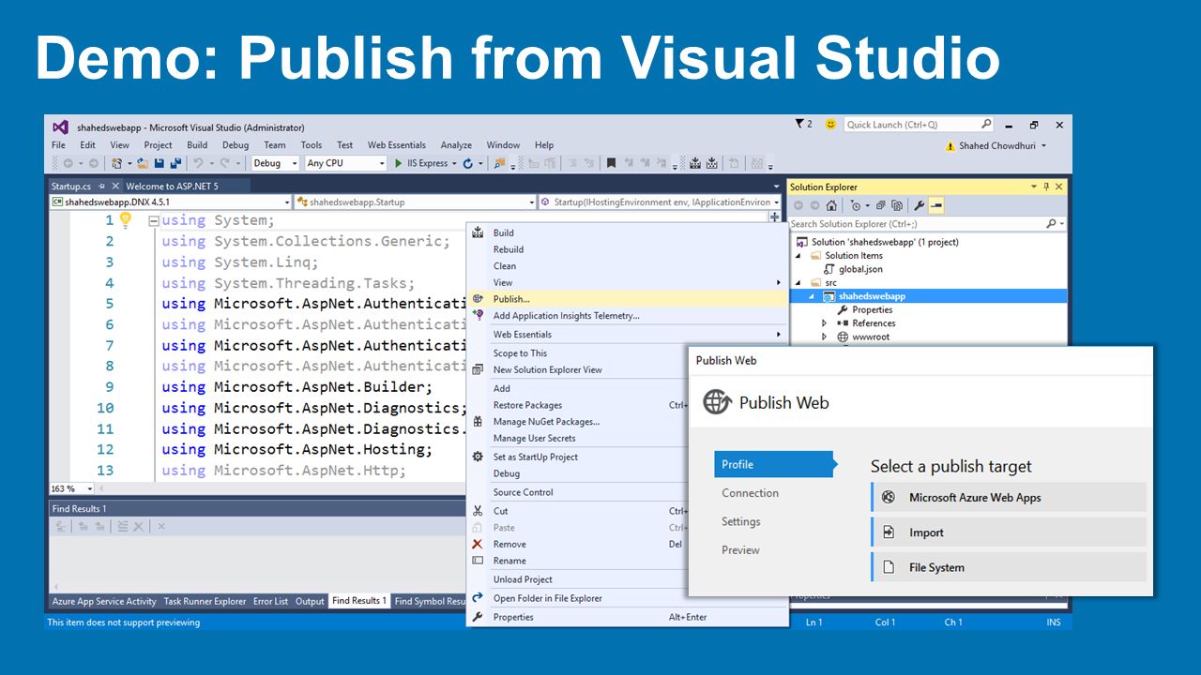Open the Build menu in menu bar

(x=197, y=145)
